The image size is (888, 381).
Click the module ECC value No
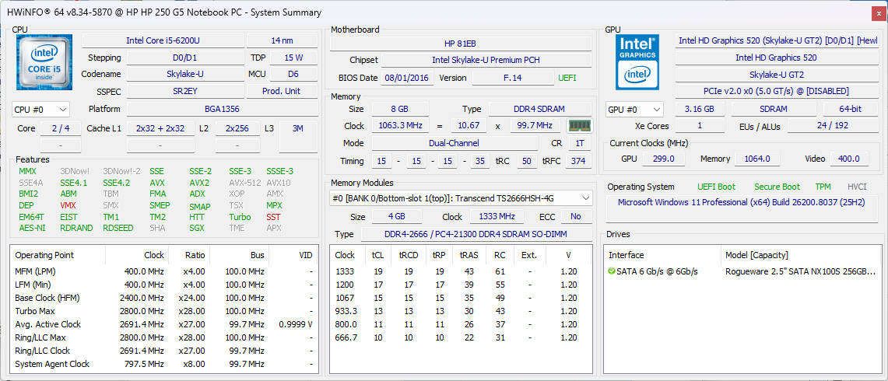576,217
